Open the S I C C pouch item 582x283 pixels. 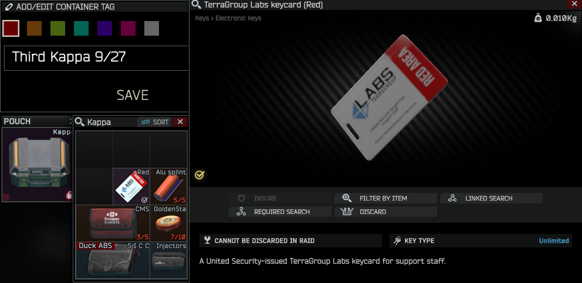(x=113, y=260)
